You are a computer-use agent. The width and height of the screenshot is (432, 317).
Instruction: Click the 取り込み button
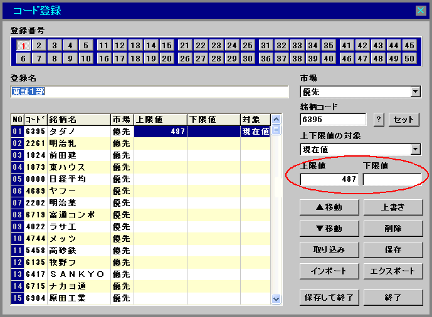click(x=330, y=250)
